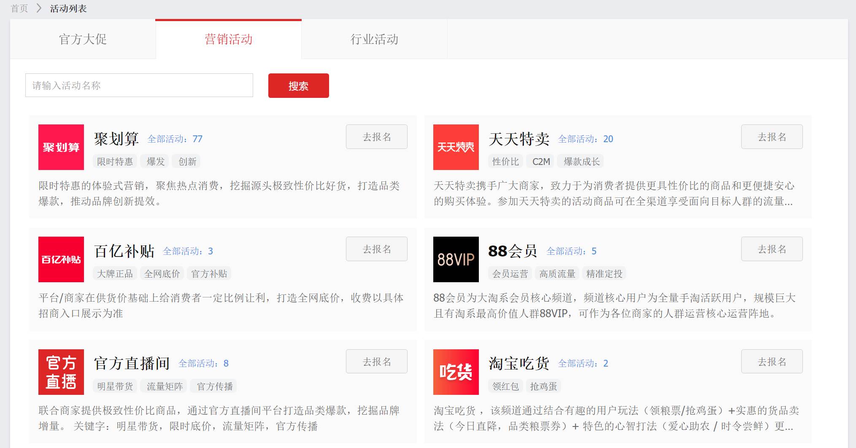This screenshot has height=448, width=856.
Task: Open 全部活动: 2 link for 淘宝吃货
Action: click(x=583, y=363)
